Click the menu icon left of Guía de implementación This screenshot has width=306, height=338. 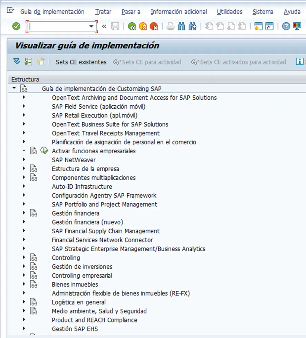tap(10, 10)
